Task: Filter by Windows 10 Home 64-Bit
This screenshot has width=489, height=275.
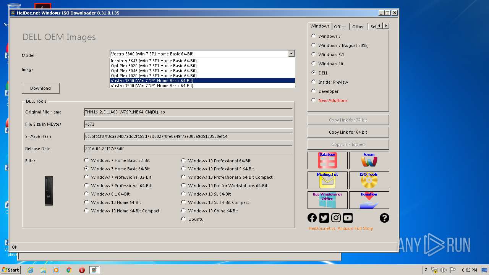Action: point(86,202)
